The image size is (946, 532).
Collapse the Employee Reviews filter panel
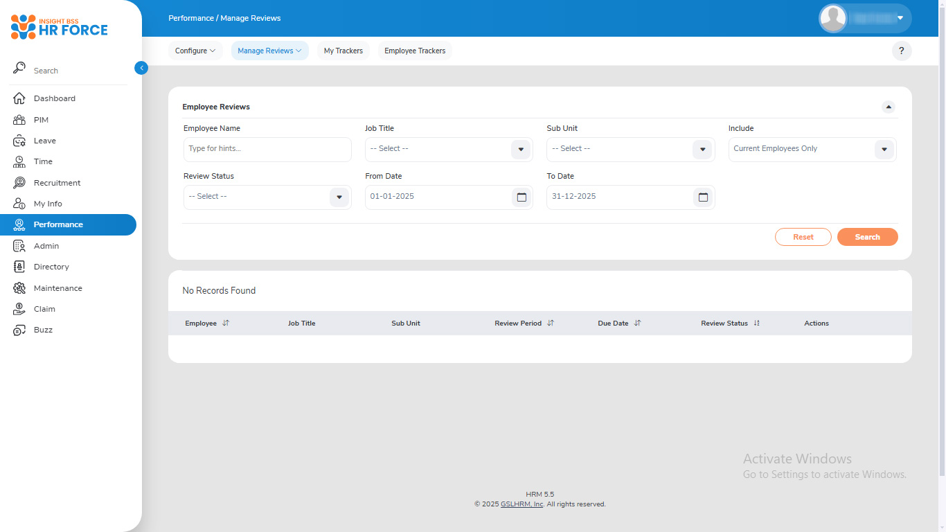tap(888, 107)
